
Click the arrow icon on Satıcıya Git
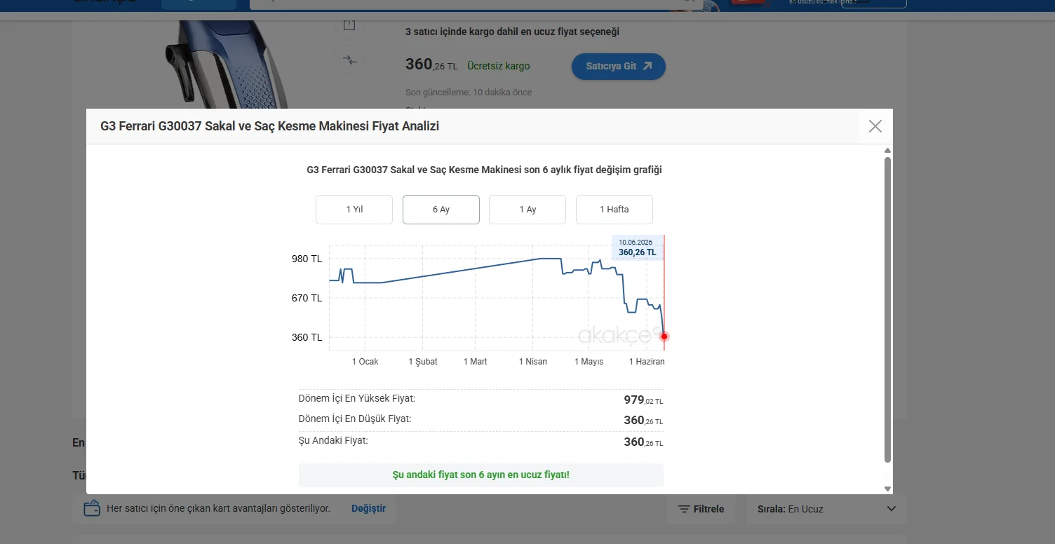click(x=647, y=66)
